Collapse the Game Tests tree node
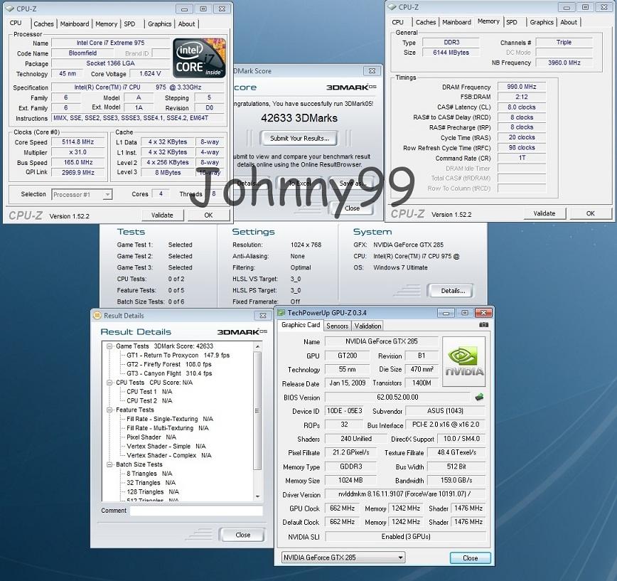 [109, 346]
